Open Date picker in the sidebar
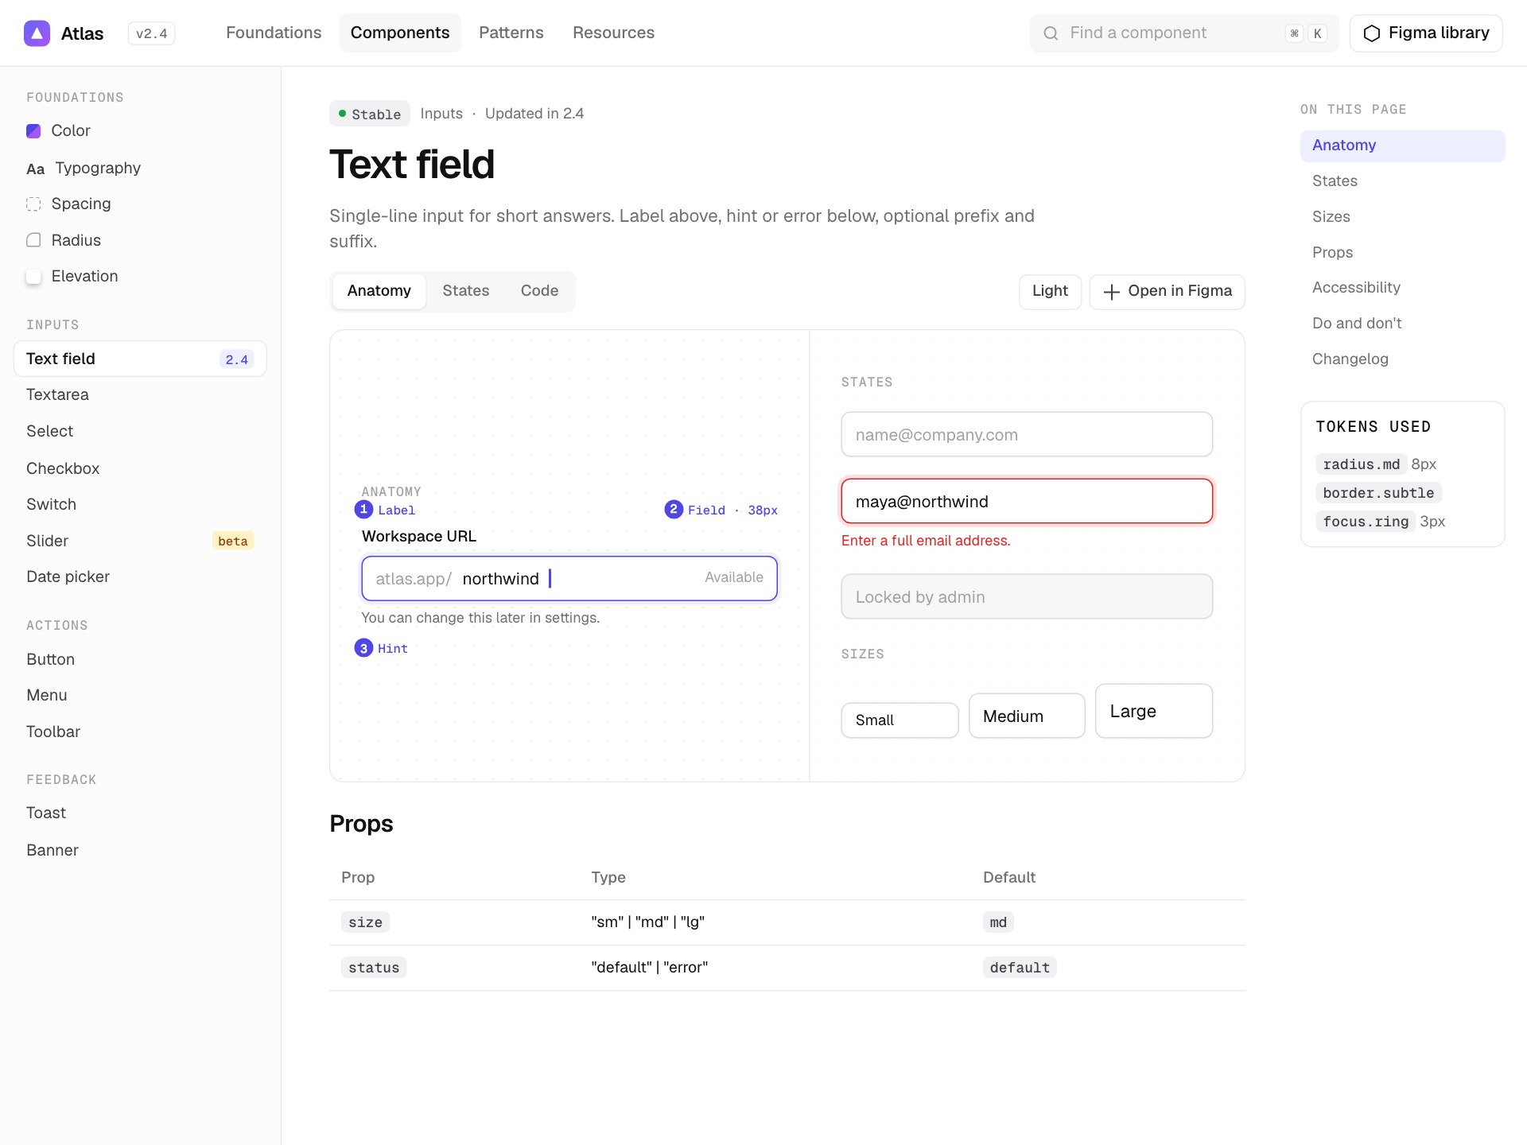1527x1145 pixels. click(x=140, y=576)
